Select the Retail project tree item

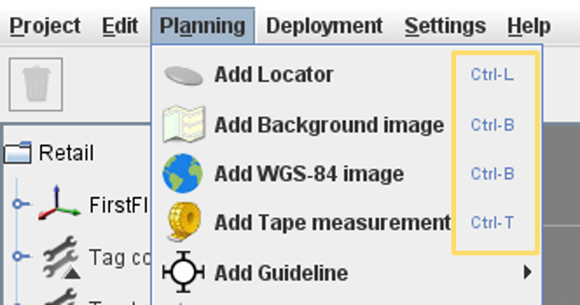point(66,153)
